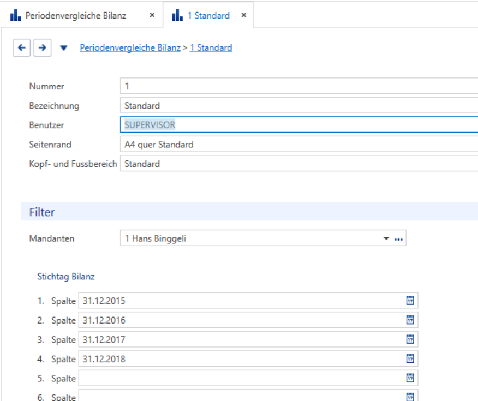Click the chart icon on 1 Standard tab
Screen dimensions: 478x401
click(177, 15)
